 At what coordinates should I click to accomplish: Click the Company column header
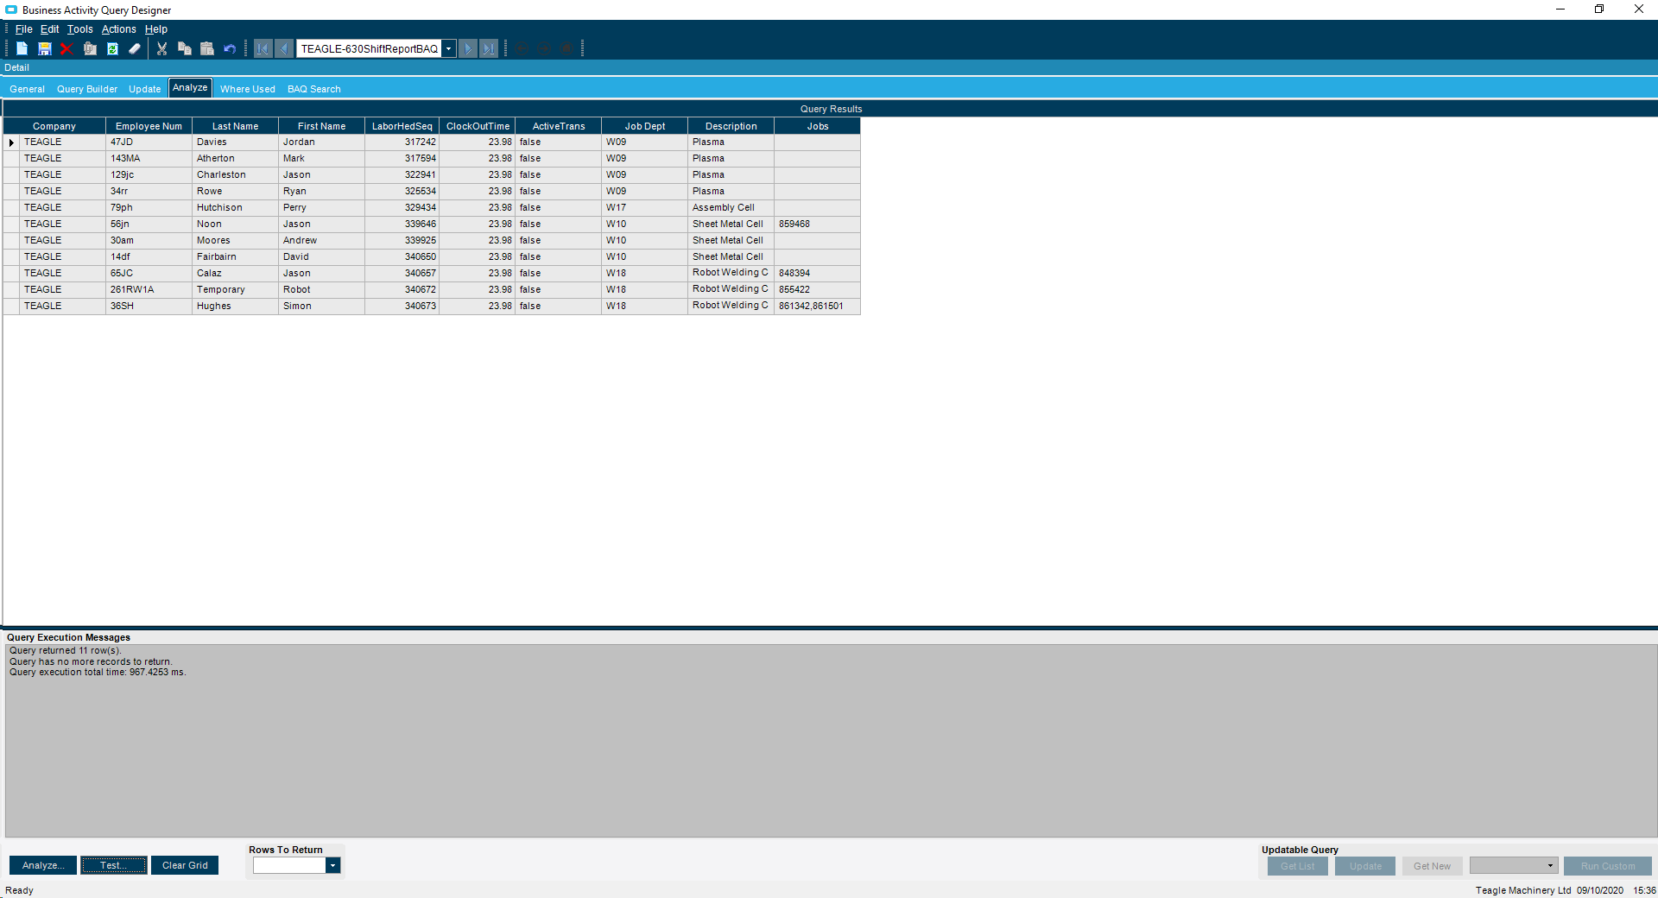[54, 126]
